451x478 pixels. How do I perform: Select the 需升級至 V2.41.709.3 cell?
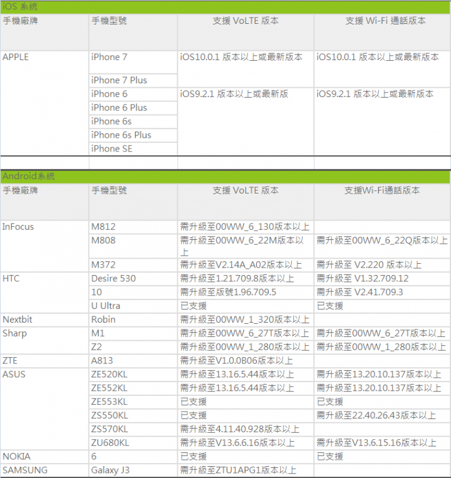click(x=382, y=293)
